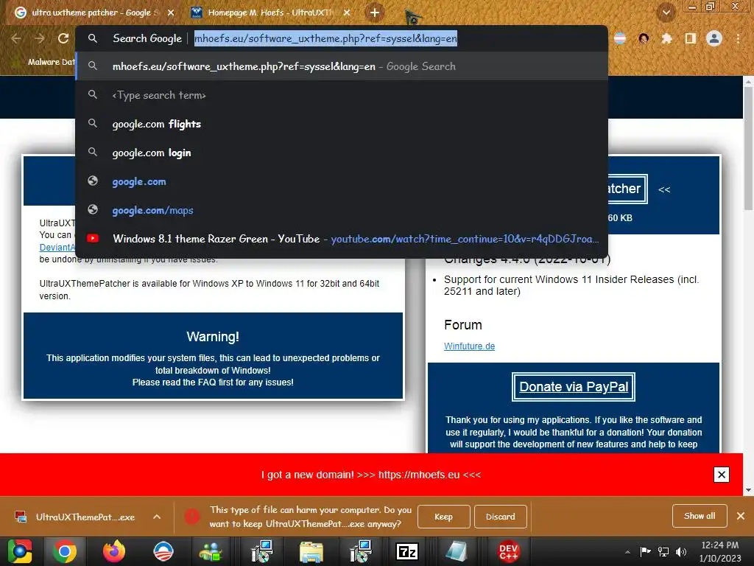Open a new browser tab
Screen dimensions: 754x566
tap(375, 13)
